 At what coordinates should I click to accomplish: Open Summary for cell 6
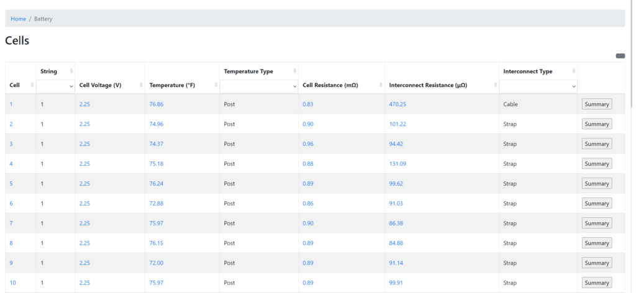[597, 204]
